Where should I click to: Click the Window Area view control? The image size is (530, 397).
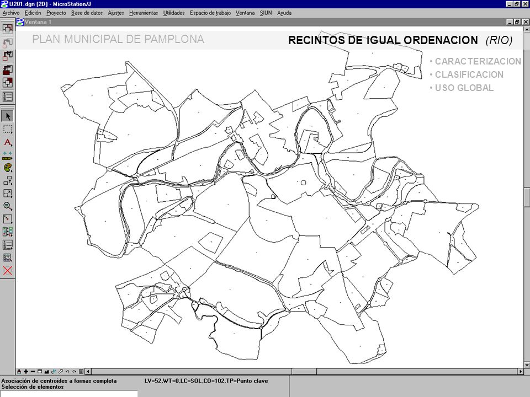tap(40, 371)
